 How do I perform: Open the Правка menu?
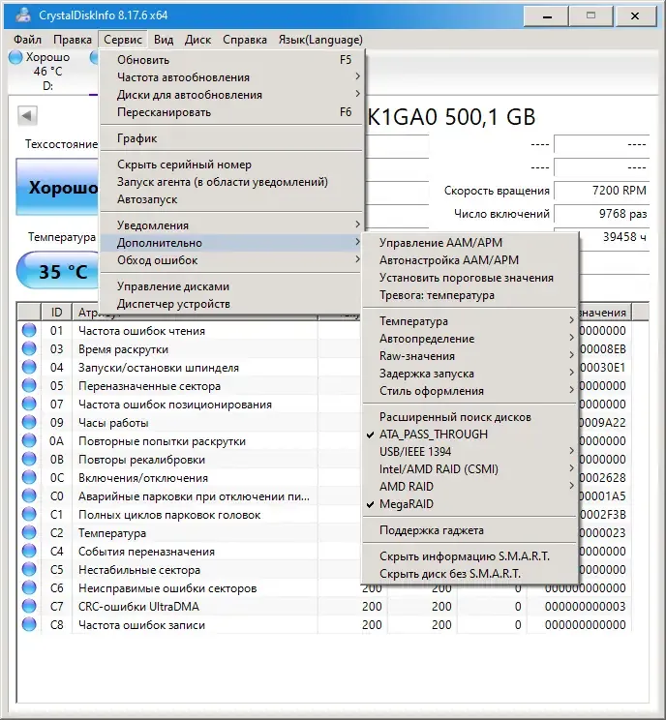click(73, 40)
